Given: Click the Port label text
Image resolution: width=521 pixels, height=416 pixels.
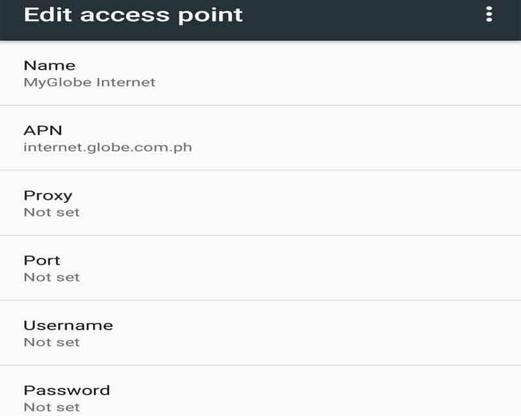Looking at the screenshot, I should 42,261.
